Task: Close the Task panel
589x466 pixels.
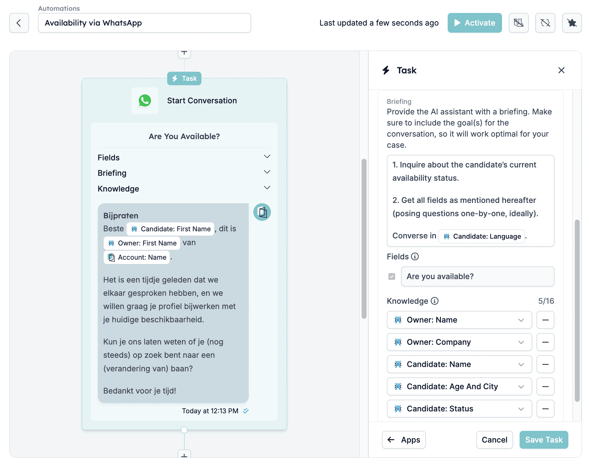Action: click(x=561, y=70)
